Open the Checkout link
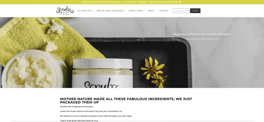 click(142, 2)
